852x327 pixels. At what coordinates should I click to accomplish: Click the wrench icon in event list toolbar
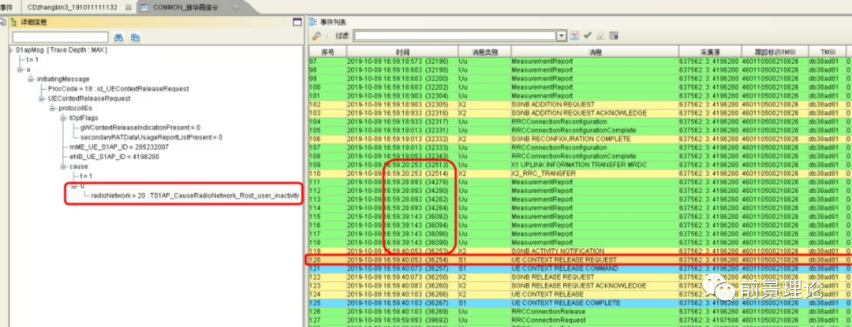(316, 36)
